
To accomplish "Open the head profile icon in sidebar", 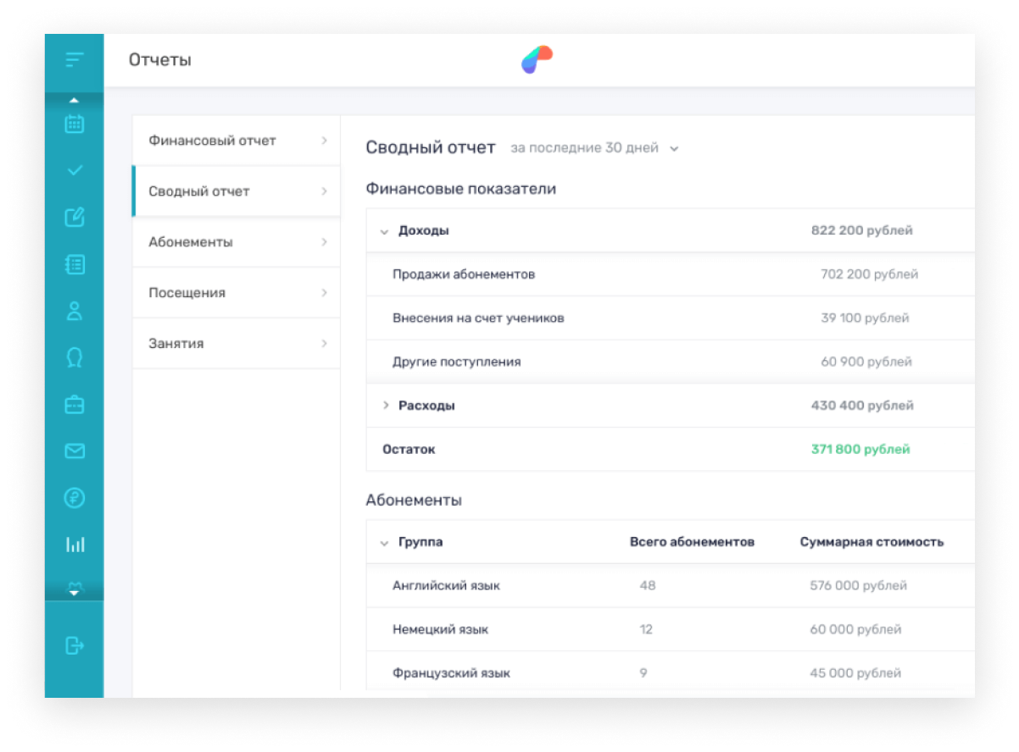I will point(75,358).
